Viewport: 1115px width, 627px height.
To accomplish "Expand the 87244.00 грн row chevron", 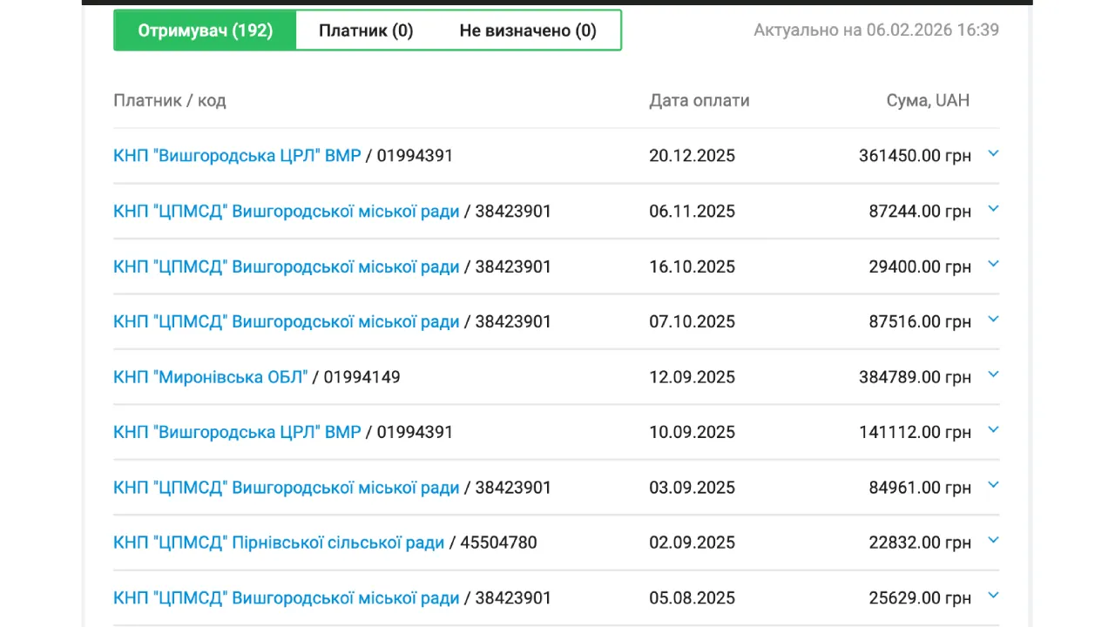I will pos(993,209).
